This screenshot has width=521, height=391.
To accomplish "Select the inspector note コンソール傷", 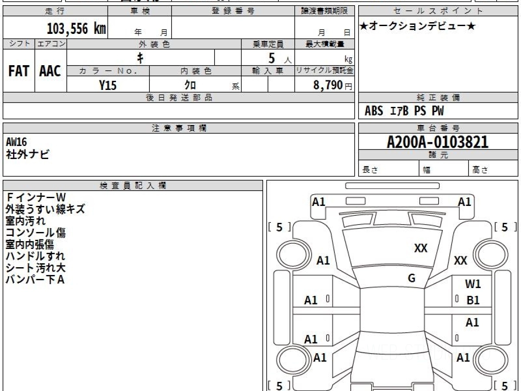I will pyautogui.click(x=36, y=233).
